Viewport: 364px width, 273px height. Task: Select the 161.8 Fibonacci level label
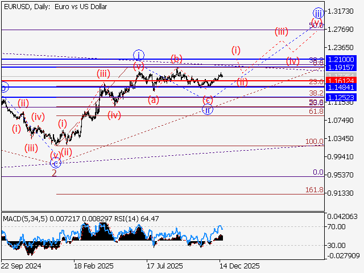pos(315,190)
